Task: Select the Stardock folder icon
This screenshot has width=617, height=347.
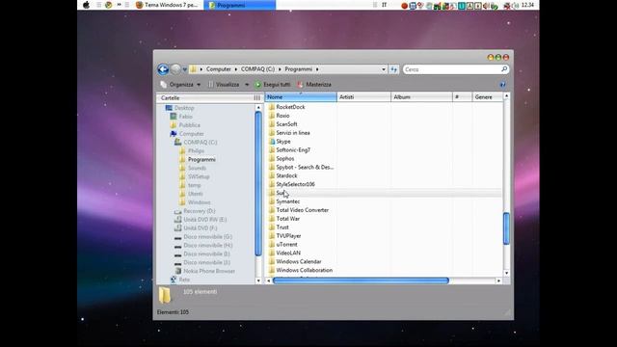Action: click(x=272, y=175)
